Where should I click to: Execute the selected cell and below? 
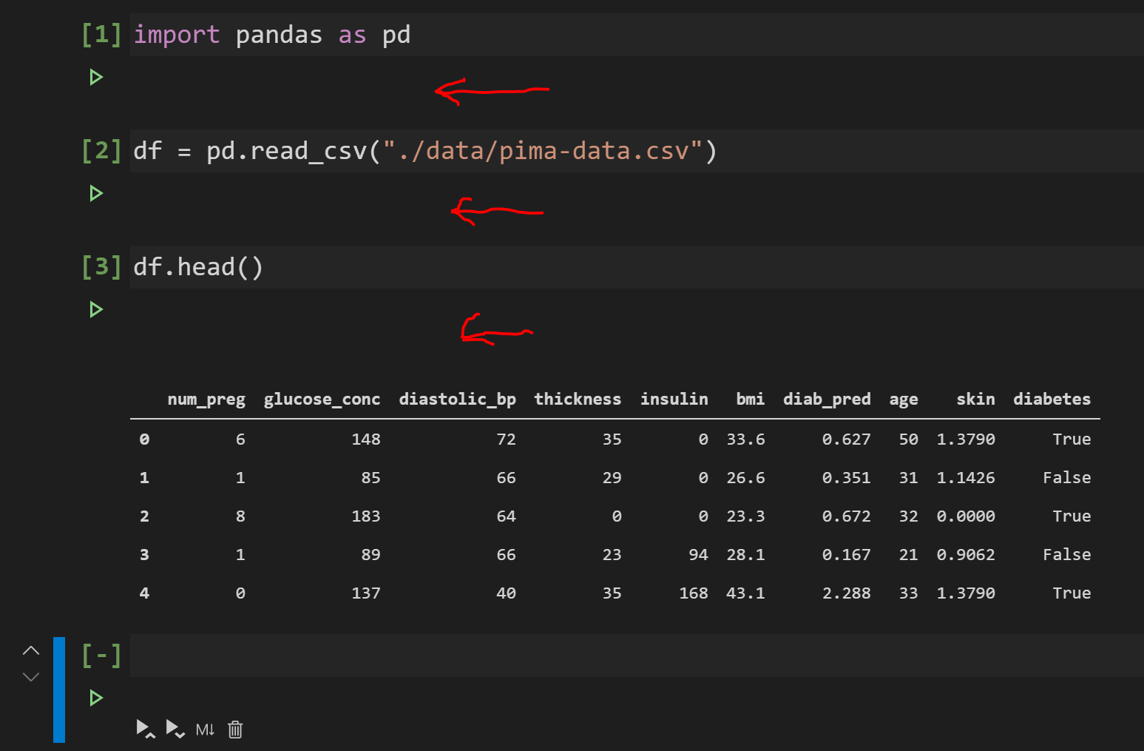[x=175, y=729]
